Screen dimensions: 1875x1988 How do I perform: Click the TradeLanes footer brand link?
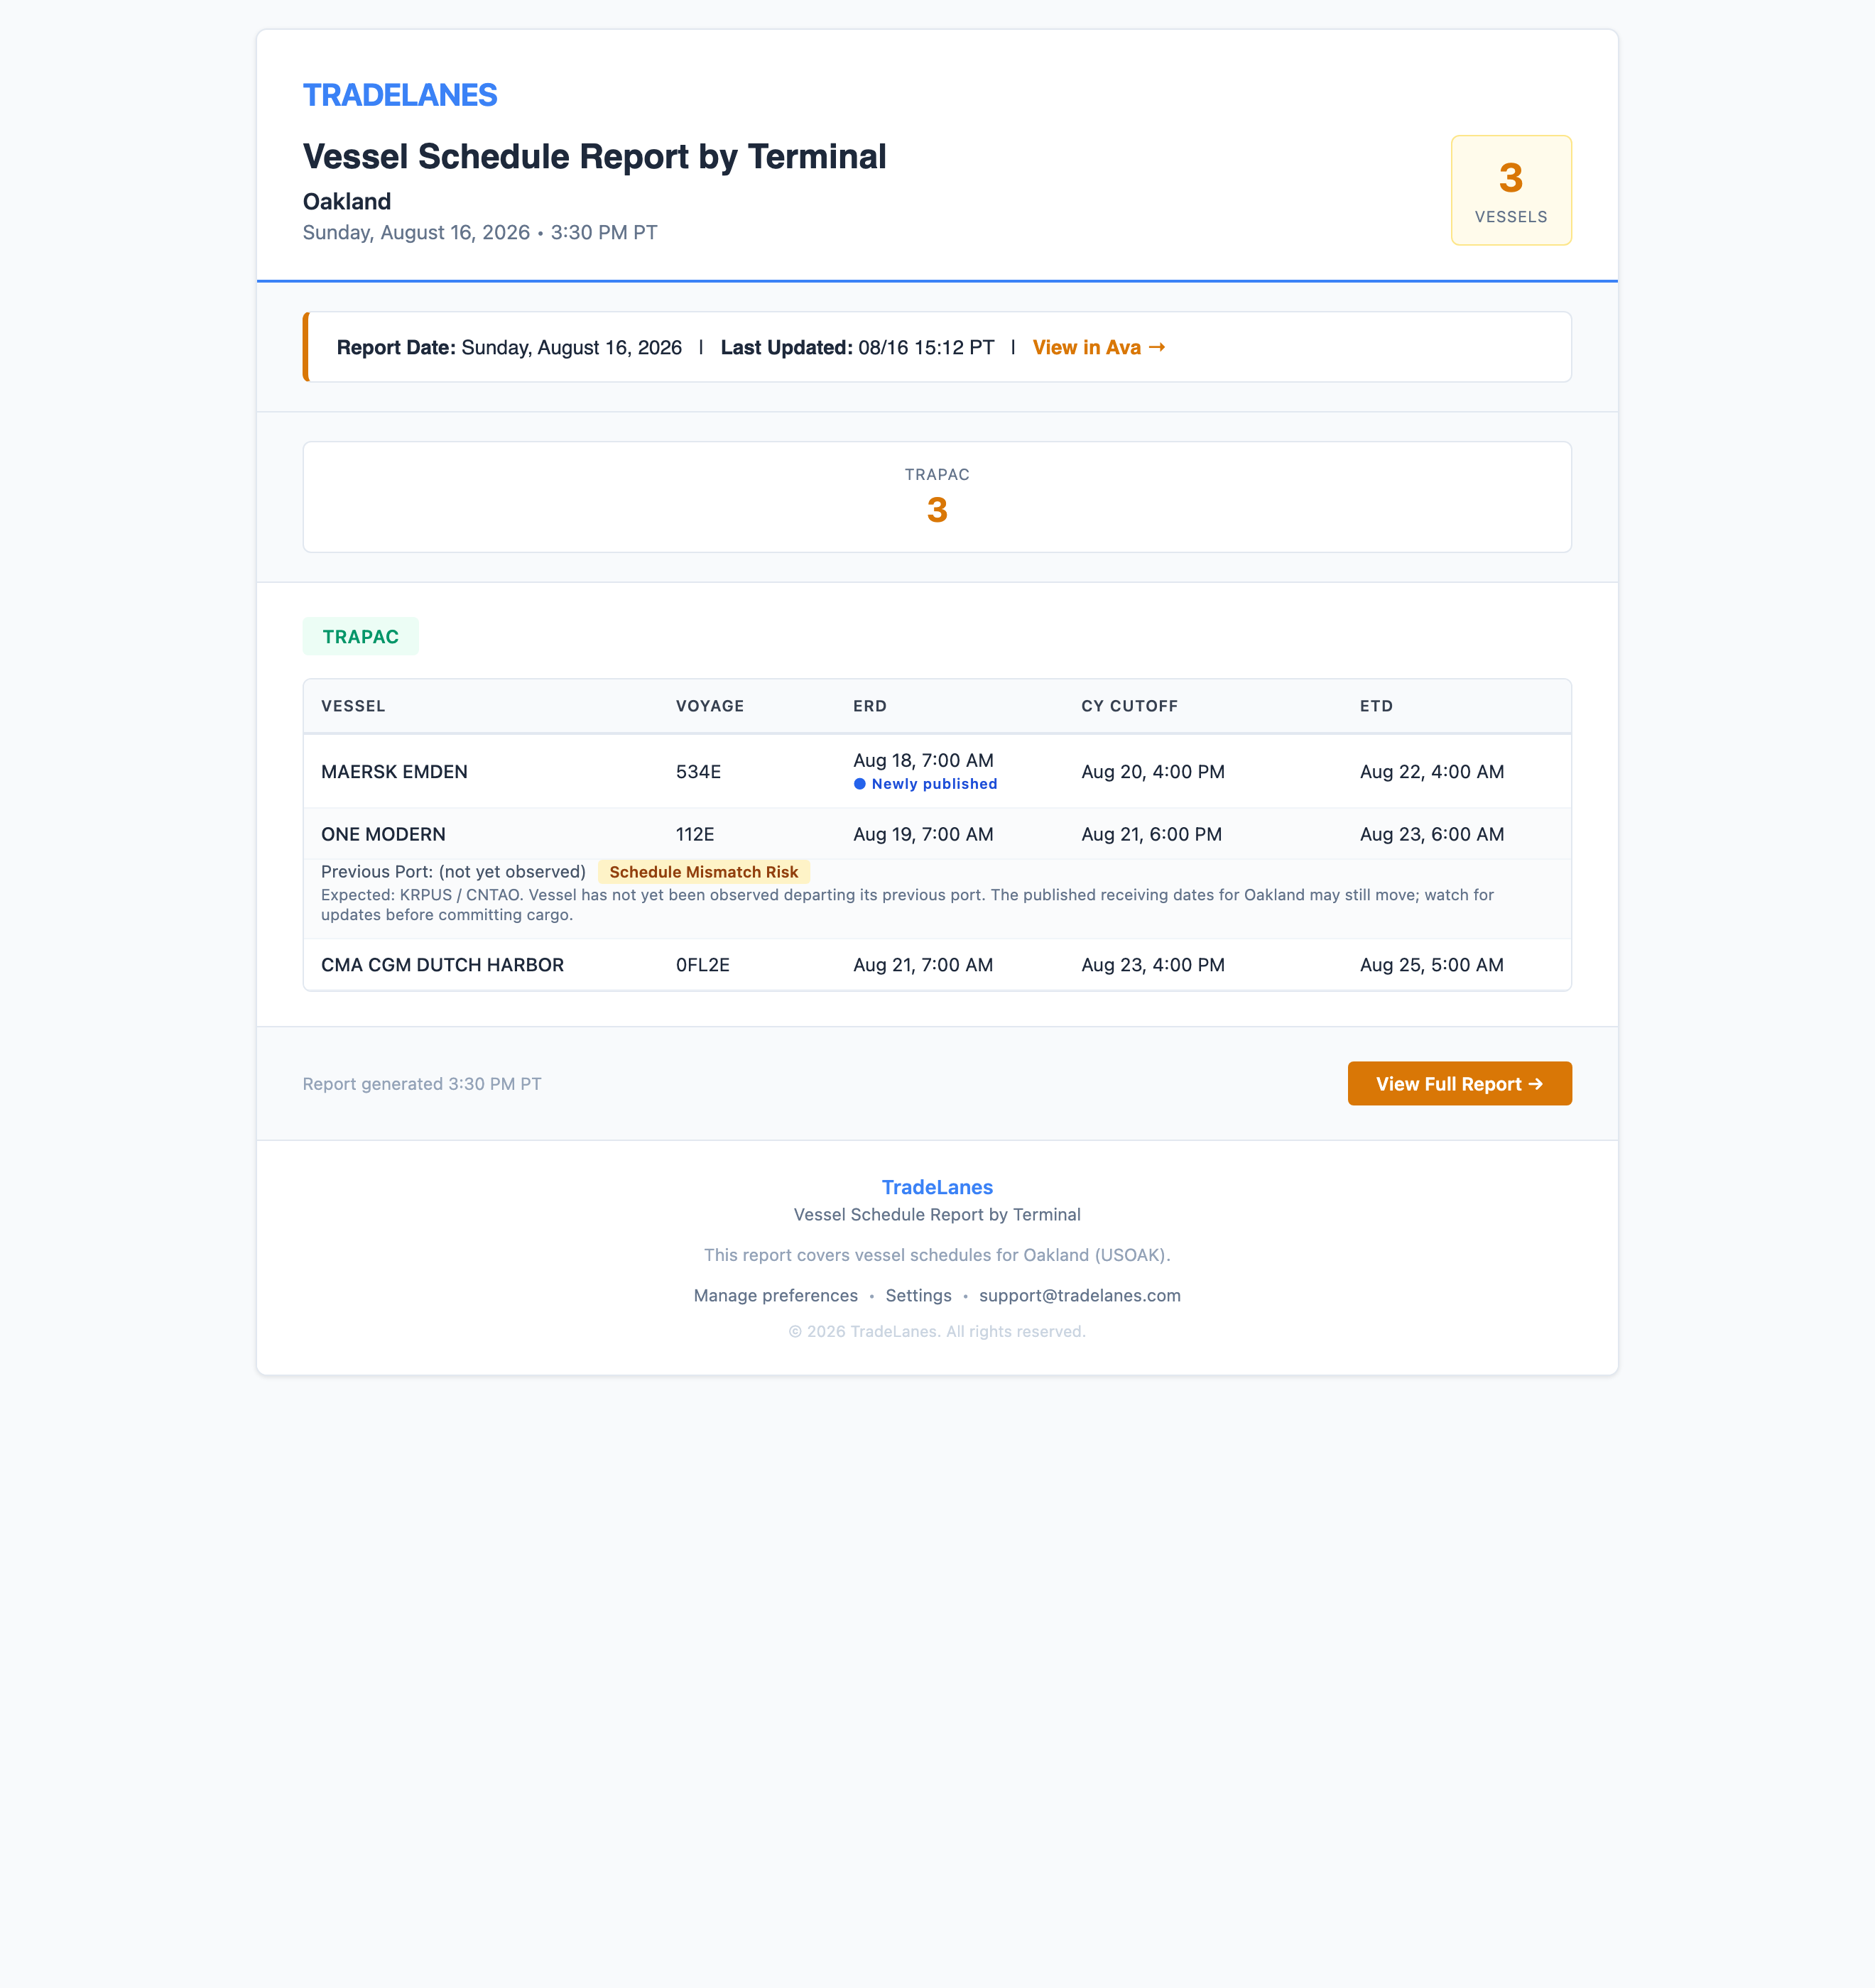pos(937,1187)
